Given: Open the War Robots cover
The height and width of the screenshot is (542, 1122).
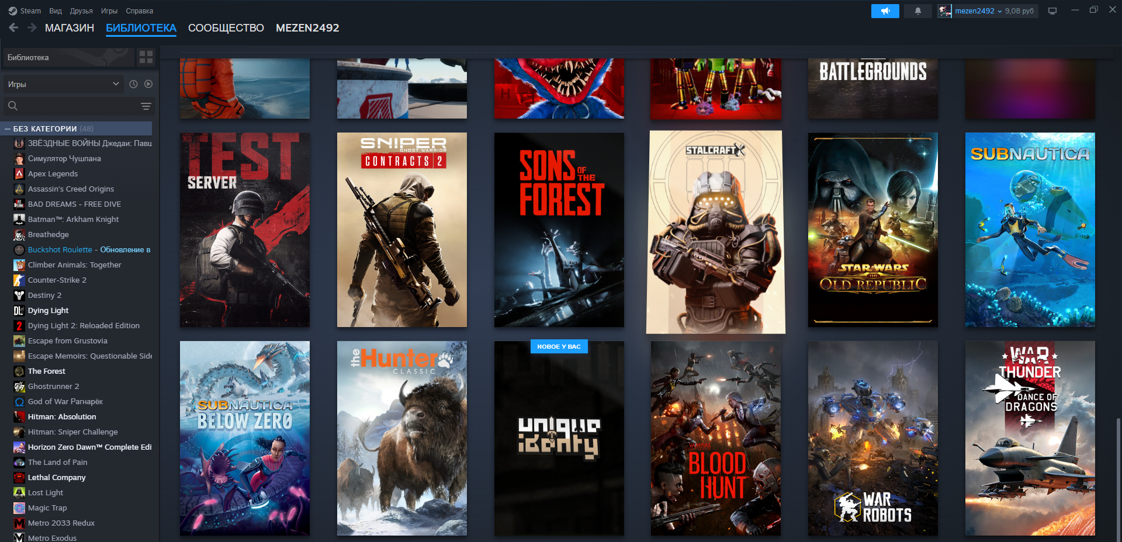Looking at the screenshot, I should pyautogui.click(x=873, y=438).
